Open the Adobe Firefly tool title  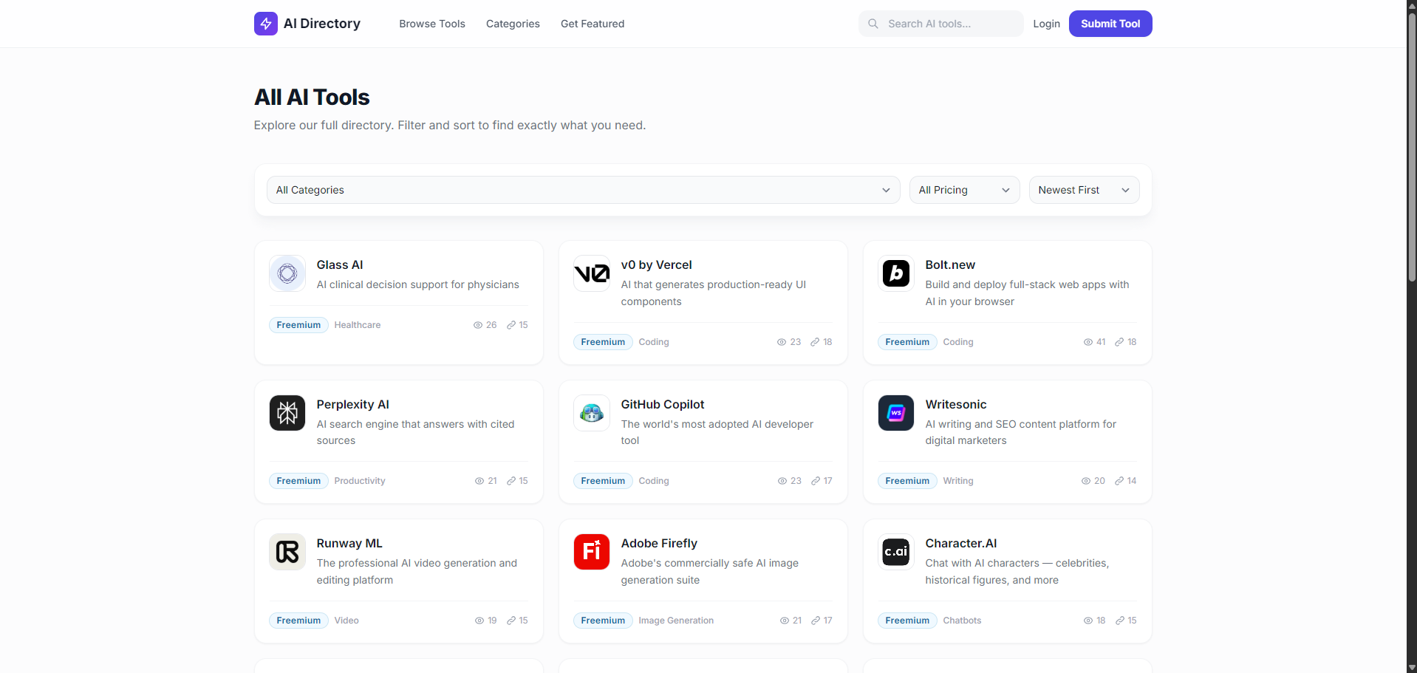coord(659,543)
